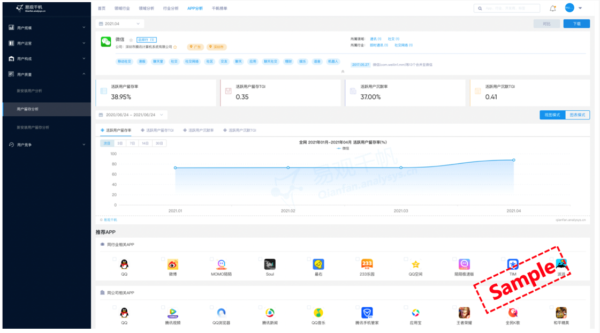Screen dimensions: 600x333
Task: Open the 2020/06/24 date range picker
Action: [132, 115]
